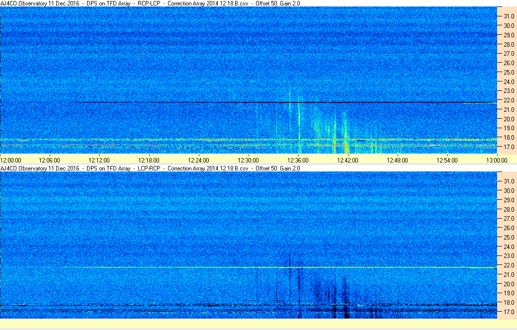Pick 28.0 frequency label in LCP-RCP panel
The image size is (517, 330).
509,209
